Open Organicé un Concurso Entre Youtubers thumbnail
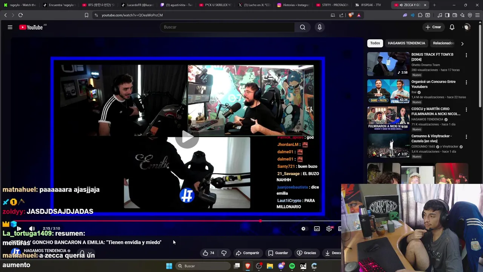This screenshot has height=272, width=483. point(388,91)
